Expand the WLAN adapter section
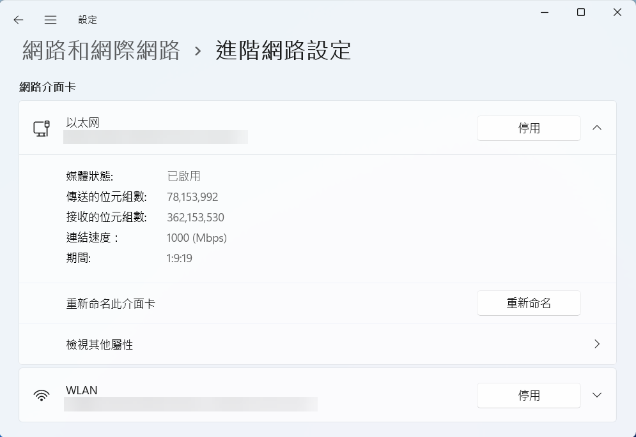Screen dimensions: 636x437 tap(596, 395)
